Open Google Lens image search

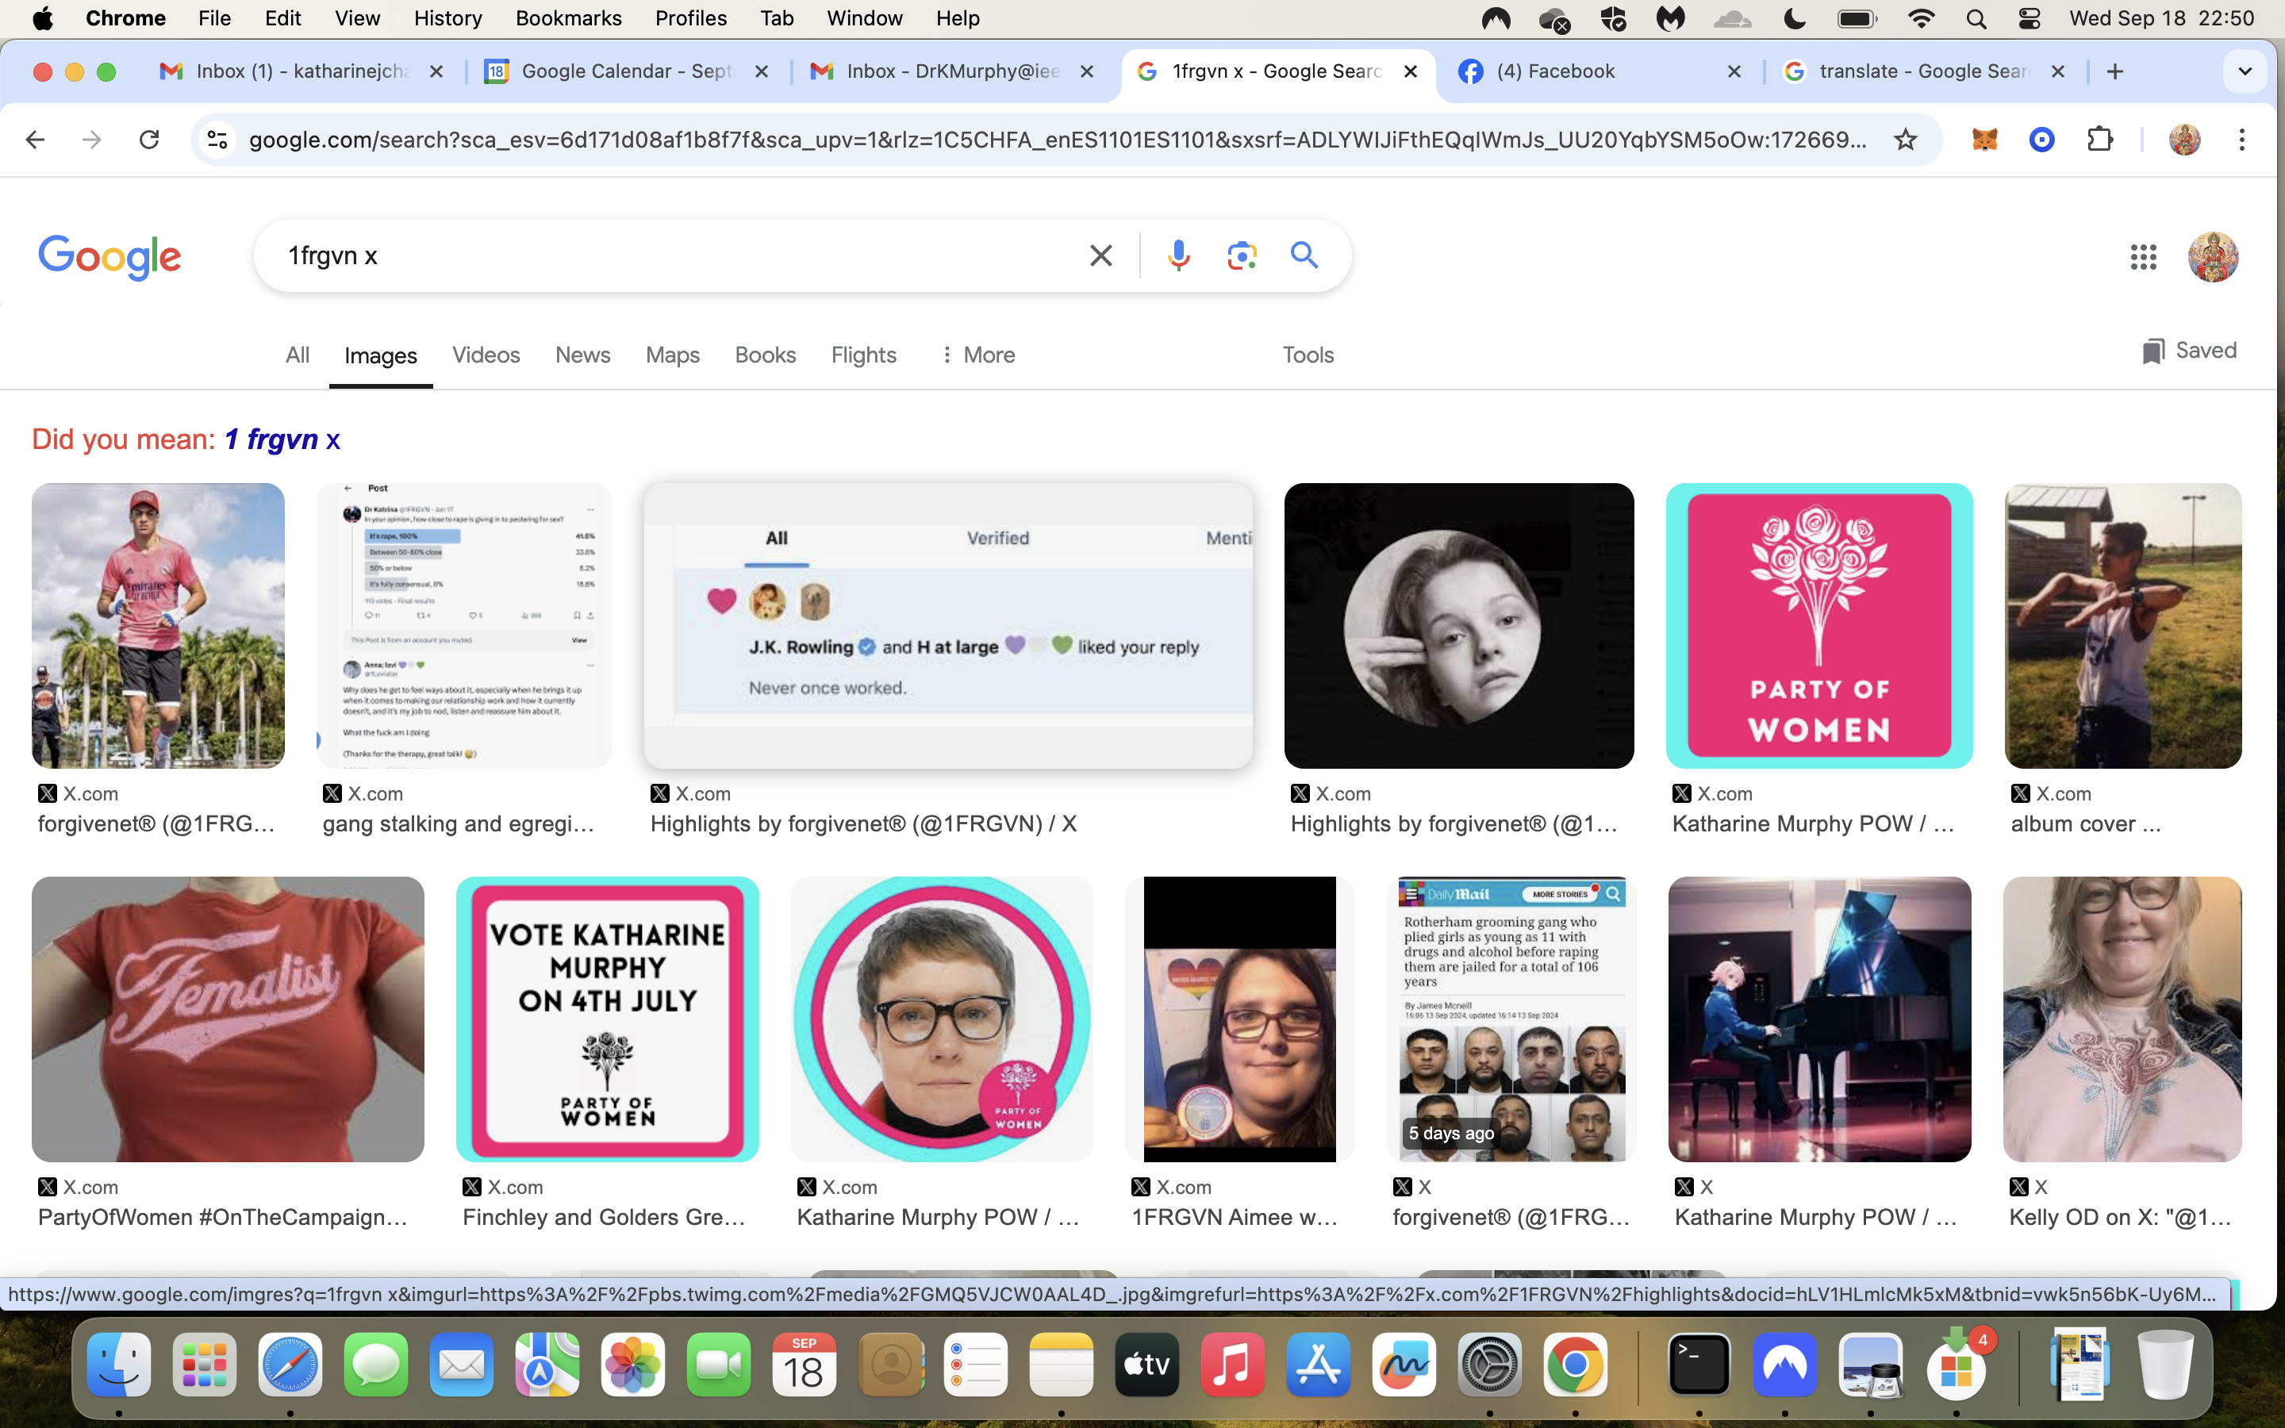[x=1242, y=256]
